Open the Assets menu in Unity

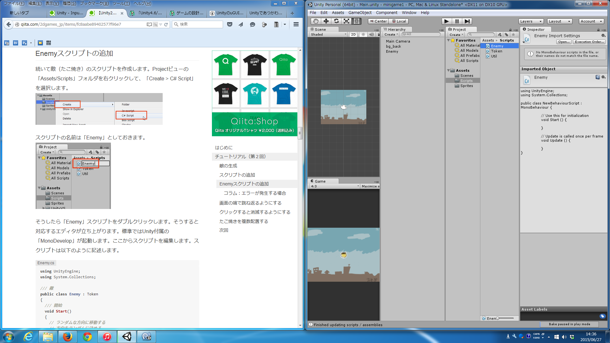coord(338,13)
